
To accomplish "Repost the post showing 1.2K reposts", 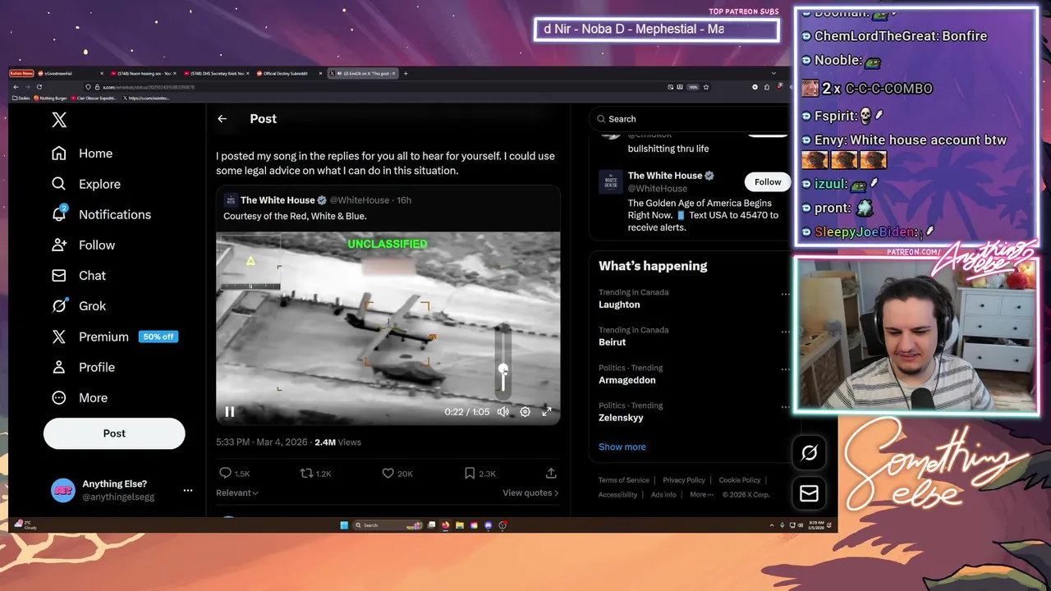I will click(315, 474).
